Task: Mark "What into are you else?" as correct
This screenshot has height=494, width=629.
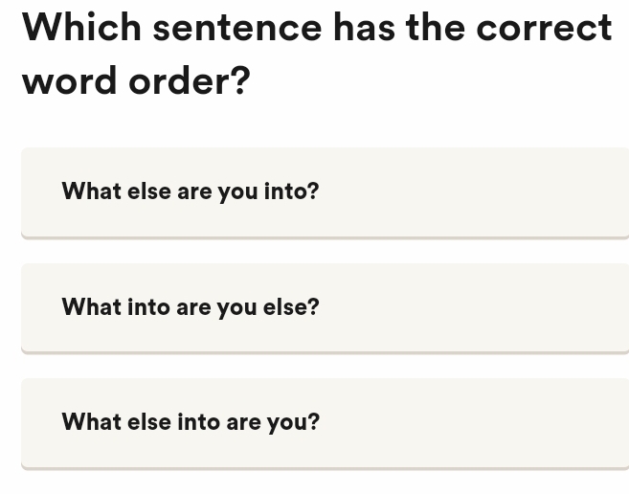Action: coord(191,307)
